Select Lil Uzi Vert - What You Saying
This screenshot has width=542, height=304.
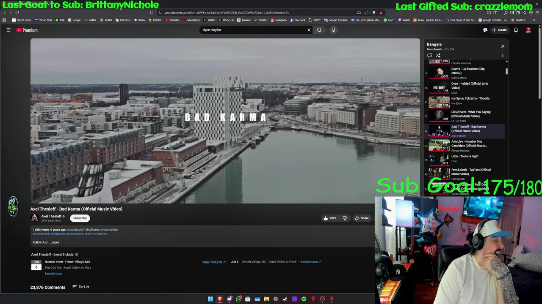click(x=465, y=116)
